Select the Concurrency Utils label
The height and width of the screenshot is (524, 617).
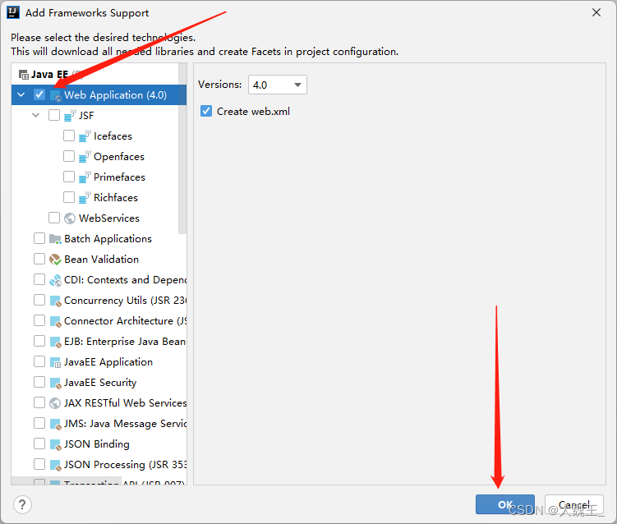[x=125, y=301]
